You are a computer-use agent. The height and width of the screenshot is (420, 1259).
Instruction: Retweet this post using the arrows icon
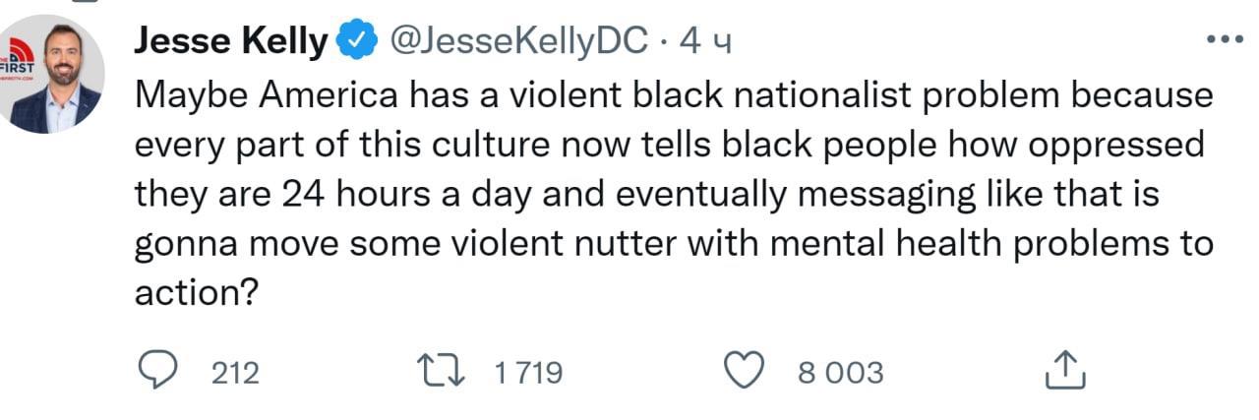[x=438, y=372]
